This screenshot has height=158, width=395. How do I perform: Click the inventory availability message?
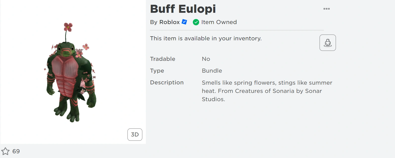coord(206,38)
